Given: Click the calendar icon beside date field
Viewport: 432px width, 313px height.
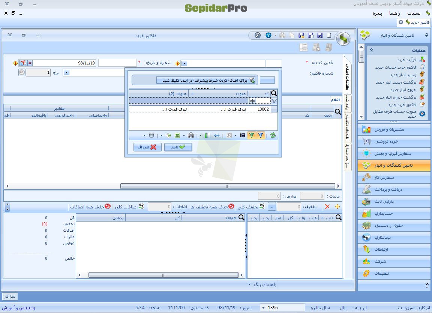Looking at the screenshot, I should coord(23,63).
